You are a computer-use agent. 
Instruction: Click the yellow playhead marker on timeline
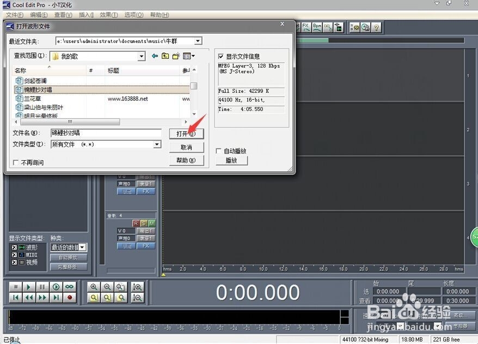(x=163, y=275)
